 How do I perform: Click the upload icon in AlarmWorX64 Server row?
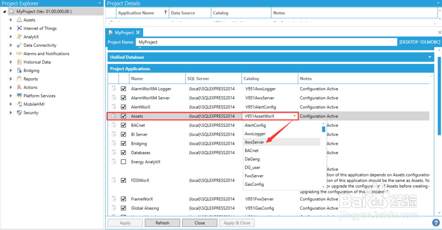[x=114, y=98]
